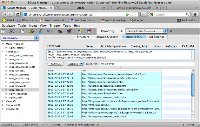This screenshot has width=200, height=127.
Task: Collapse the Tables (12) tree node
Action: pos(3,51)
